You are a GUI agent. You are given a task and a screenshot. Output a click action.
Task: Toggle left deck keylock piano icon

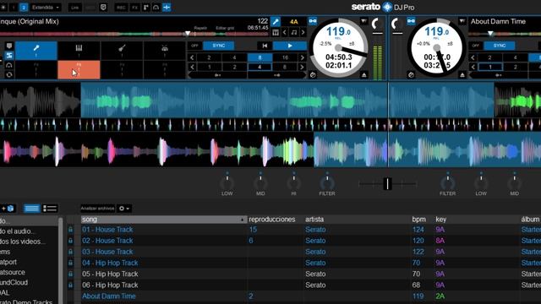(x=276, y=32)
